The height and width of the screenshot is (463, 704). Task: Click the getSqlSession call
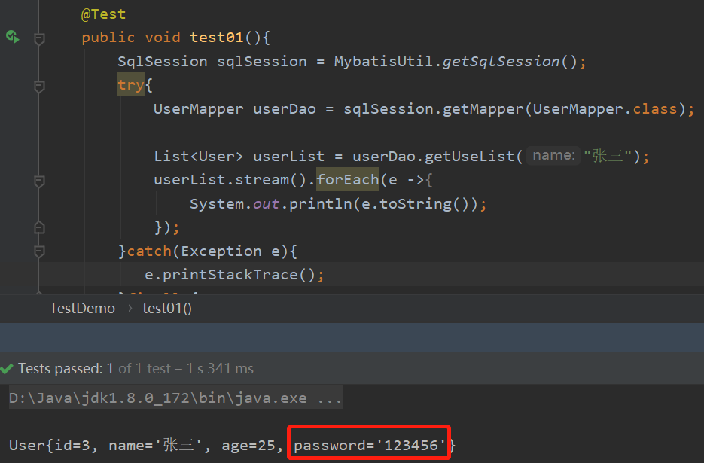pos(501,61)
